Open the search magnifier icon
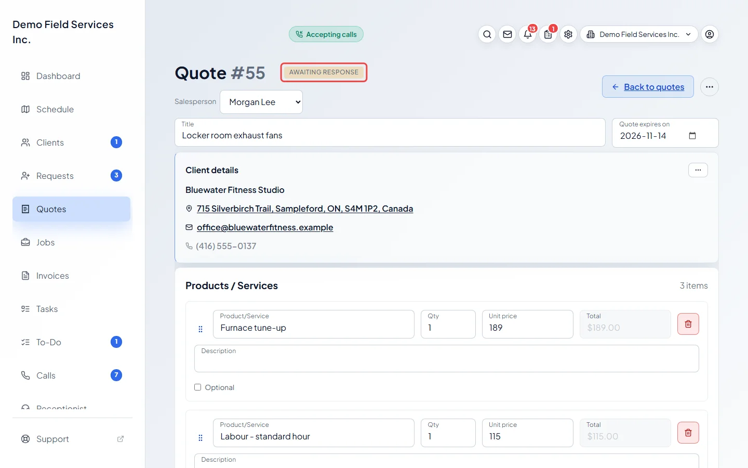The image size is (748, 468). [487, 34]
